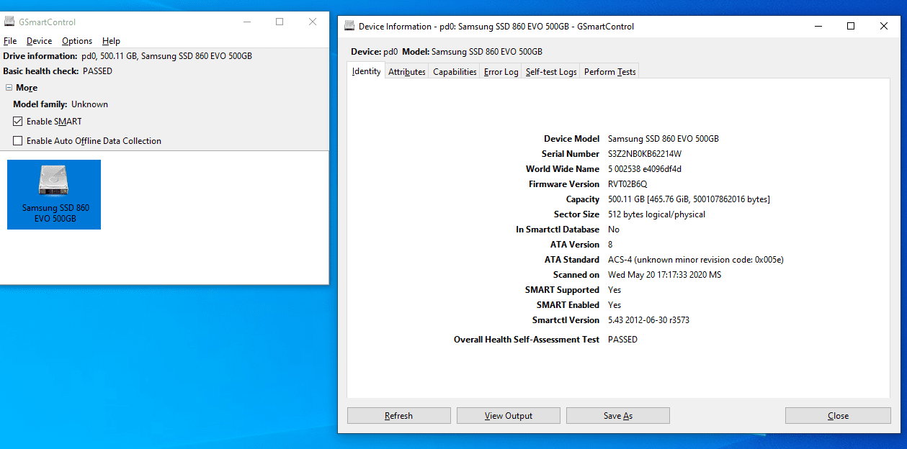Click Model family: Unknown text
The width and height of the screenshot is (907, 449).
[x=61, y=104]
